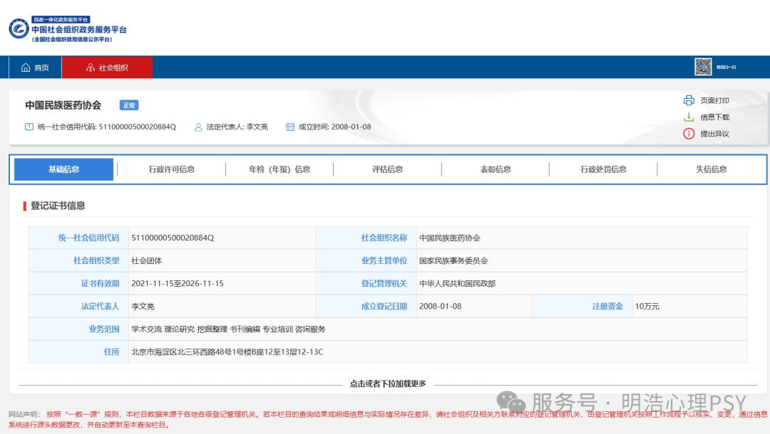Click 页面打印 link
770x434 pixels.
pyautogui.click(x=714, y=100)
